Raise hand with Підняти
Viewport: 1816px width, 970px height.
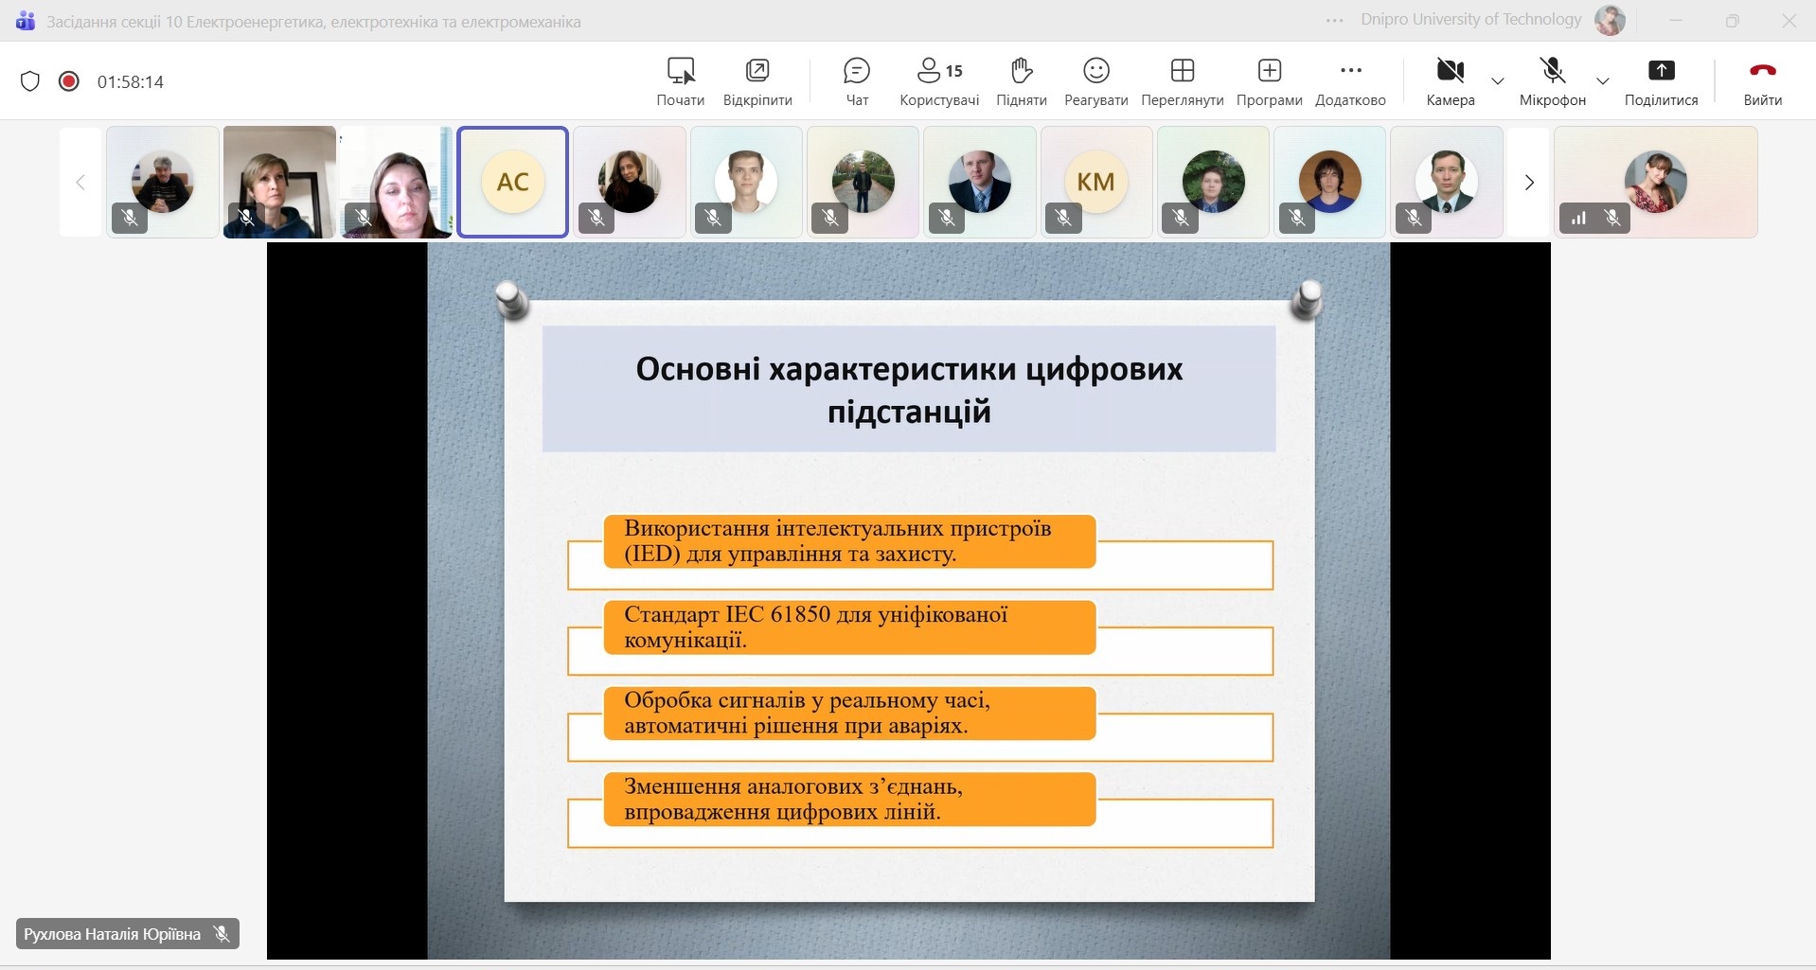[1021, 81]
